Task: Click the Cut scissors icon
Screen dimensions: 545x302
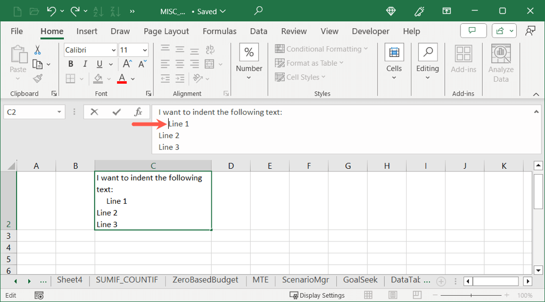Action: tap(37, 50)
